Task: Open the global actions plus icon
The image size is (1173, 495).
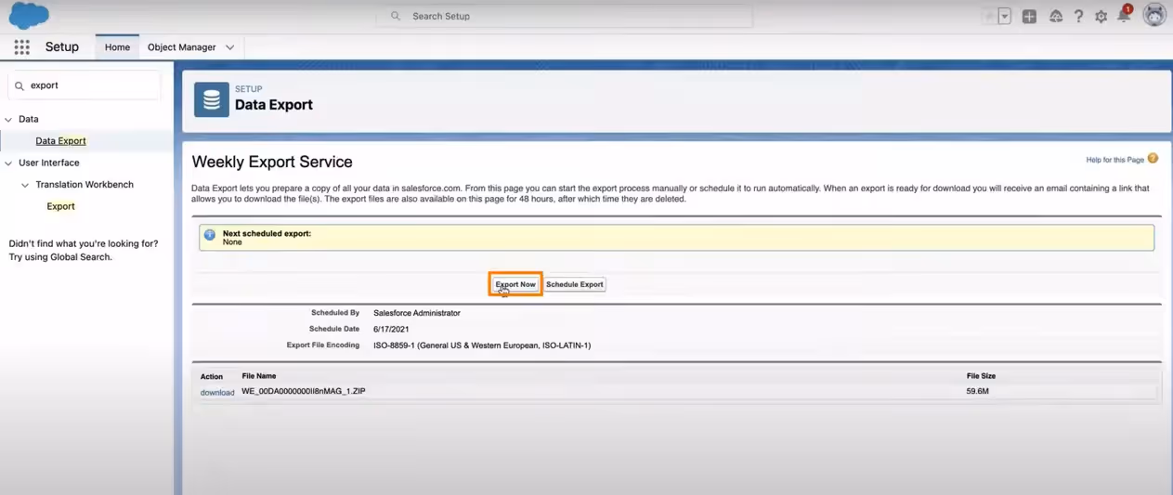Action: coord(1029,16)
